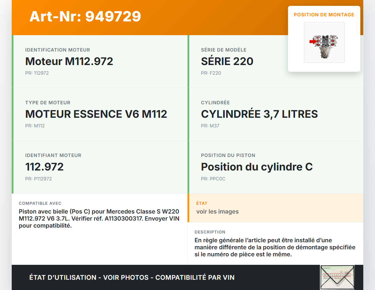Select the value MOTEUR ESSENCE V6 M112

pyautogui.click(x=96, y=114)
